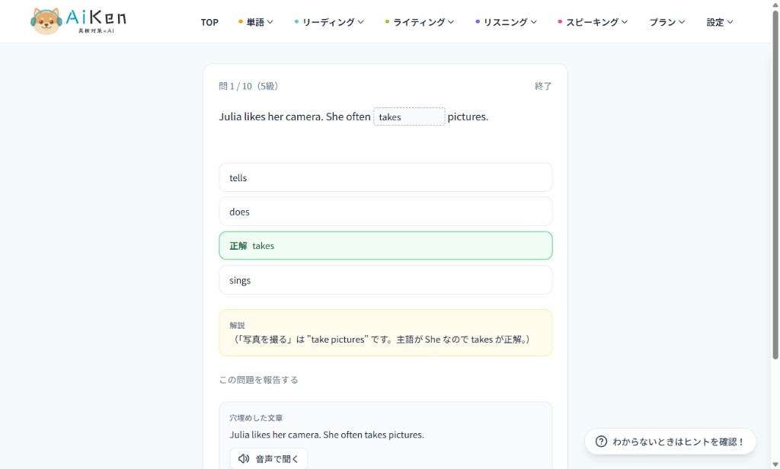Click the completed sentence Julia likes her camera
This screenshot has width=780, height=469.
pos(327,435)
